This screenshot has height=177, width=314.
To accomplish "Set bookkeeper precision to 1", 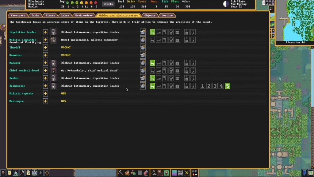I will point(202,86).
